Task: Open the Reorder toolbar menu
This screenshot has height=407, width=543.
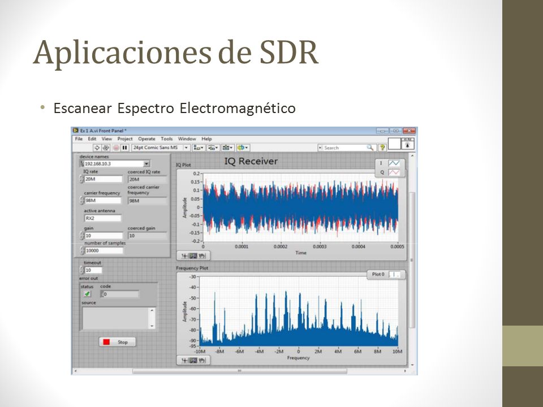Action: [243, 148]
